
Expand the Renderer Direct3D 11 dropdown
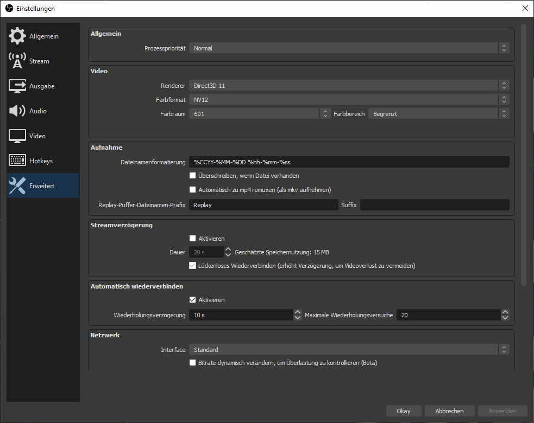pos(349,86)
